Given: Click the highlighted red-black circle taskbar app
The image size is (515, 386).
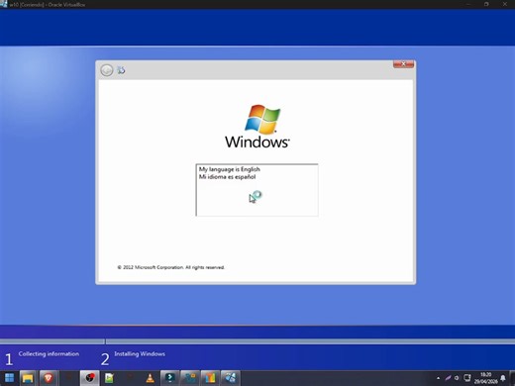Looking at the screenshot, I should pyautogui.click(x=89, y=378).
